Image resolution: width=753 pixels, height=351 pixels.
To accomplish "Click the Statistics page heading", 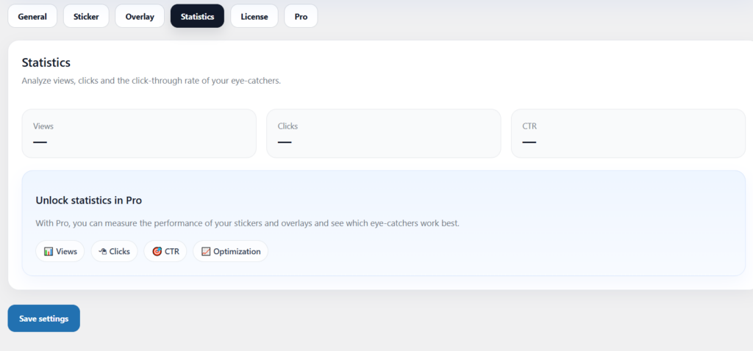I will tap(46, 63).
